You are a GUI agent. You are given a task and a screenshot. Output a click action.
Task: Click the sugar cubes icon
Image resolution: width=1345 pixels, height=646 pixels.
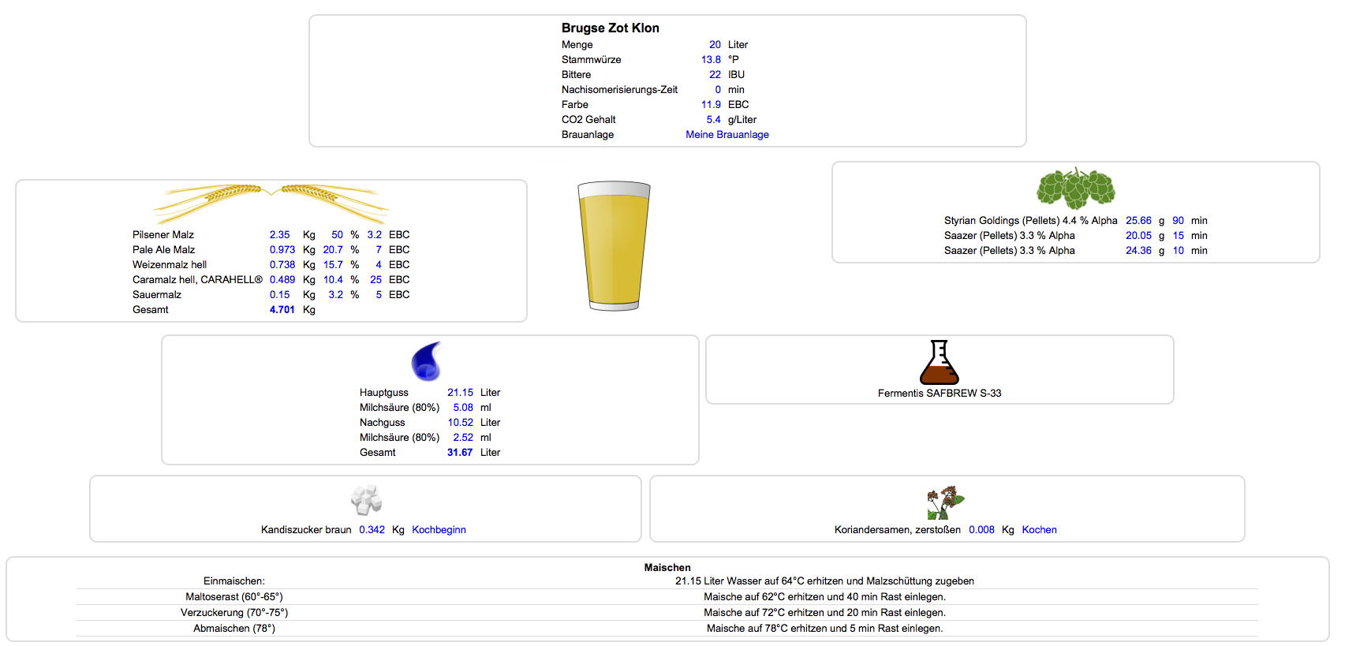[366, 499]
